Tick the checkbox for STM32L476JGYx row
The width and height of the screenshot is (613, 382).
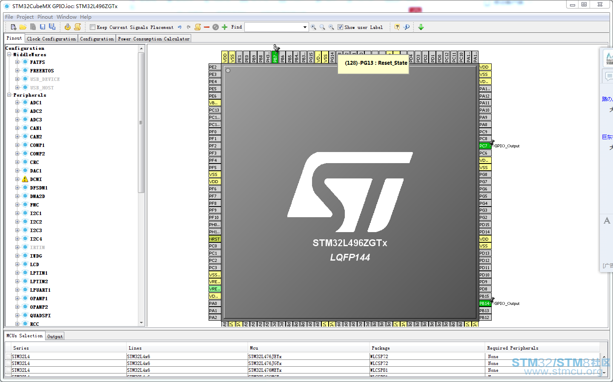pos(8,363)
